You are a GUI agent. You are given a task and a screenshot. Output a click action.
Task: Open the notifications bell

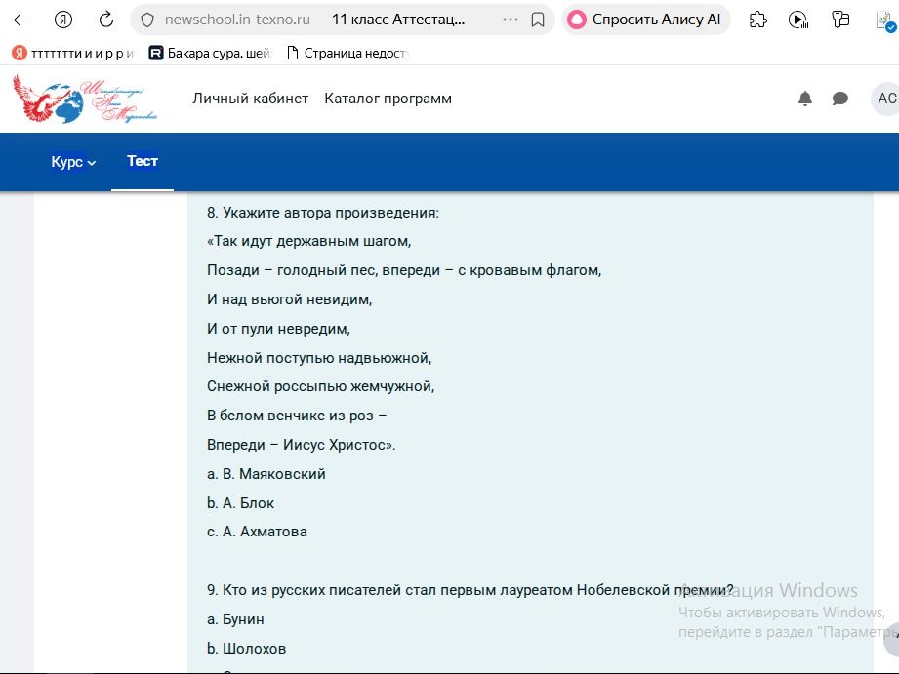click(805, 99)
